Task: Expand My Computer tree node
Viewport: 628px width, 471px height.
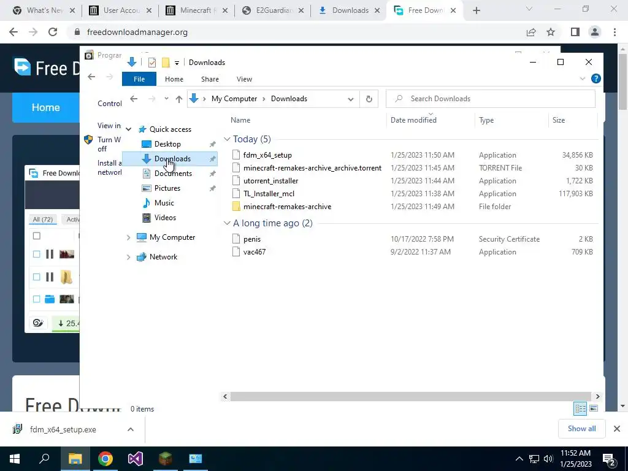Action: (x=129, y=237)
